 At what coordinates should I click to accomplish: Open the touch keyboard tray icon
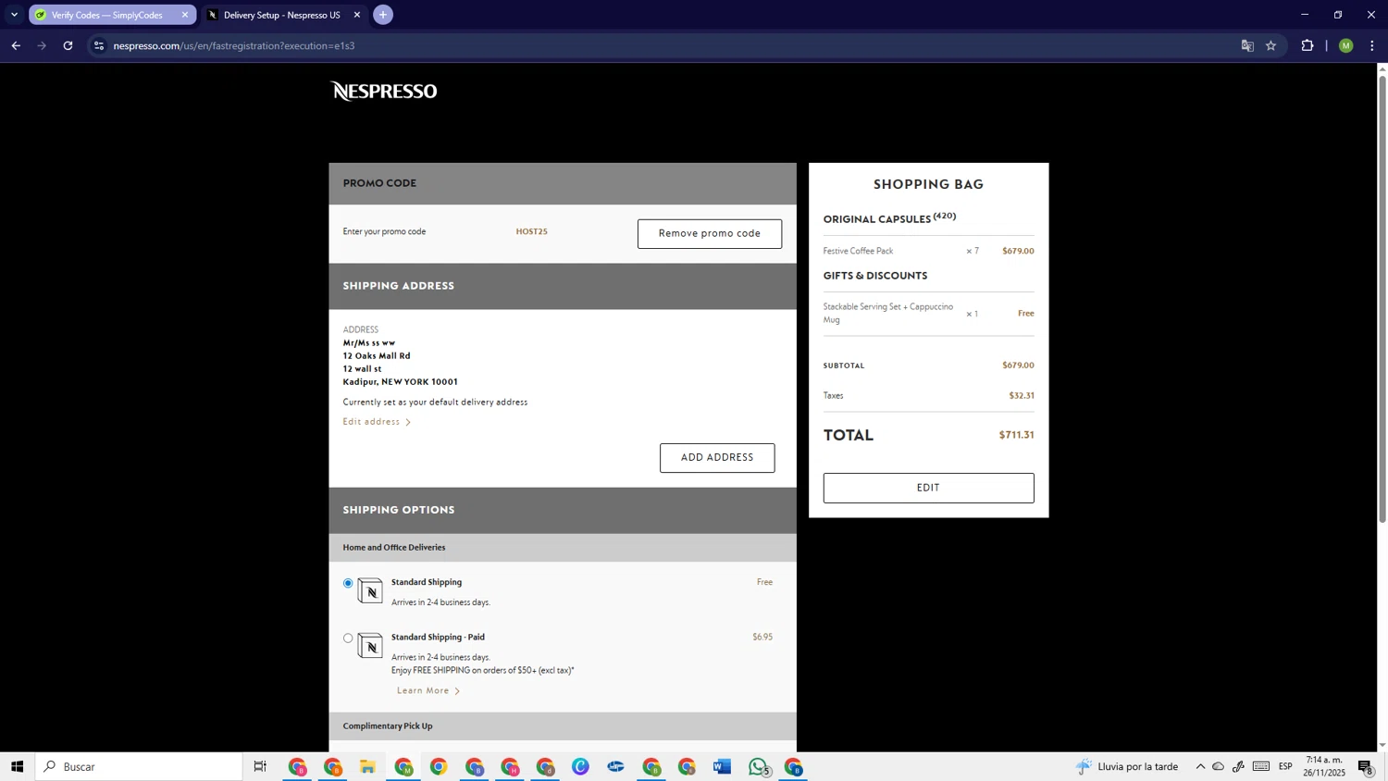(1261, 766)
